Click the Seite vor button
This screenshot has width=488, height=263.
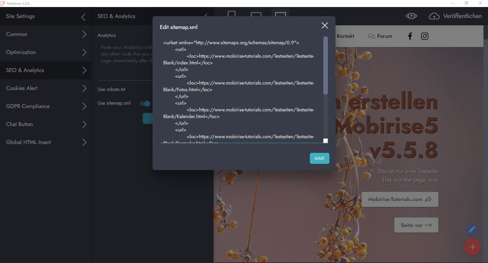(x=416, y=225)
